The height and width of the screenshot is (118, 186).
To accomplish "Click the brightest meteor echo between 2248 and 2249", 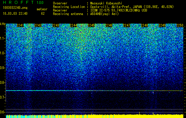I will 153,92.
